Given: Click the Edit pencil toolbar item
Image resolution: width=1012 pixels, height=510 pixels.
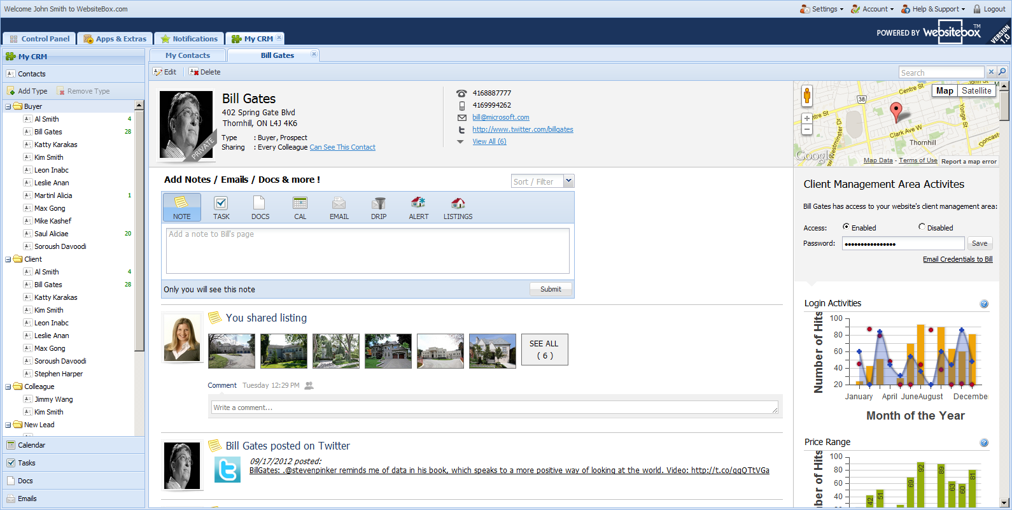Looking at the screenshot, I should pyautogui.click(x=165, y=72).
